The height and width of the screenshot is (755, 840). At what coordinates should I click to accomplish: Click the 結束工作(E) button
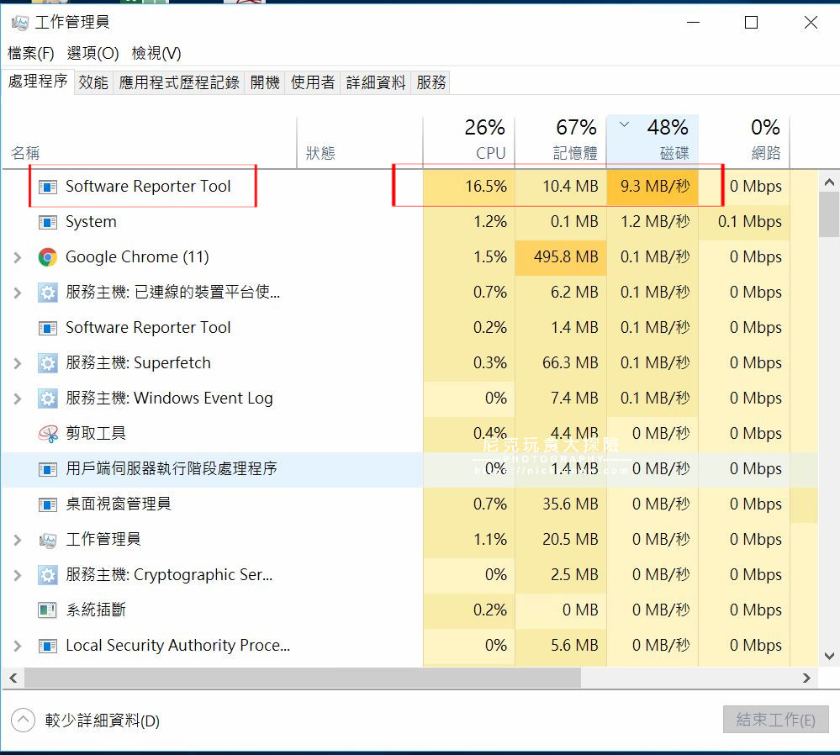tap(776, 720)
